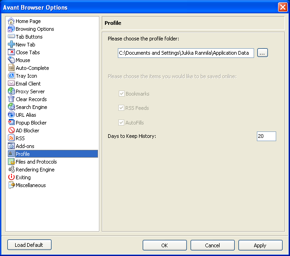This screenshot has height=256, width=290.
Task: Click the Load Default button
Action: click(29, 245)
